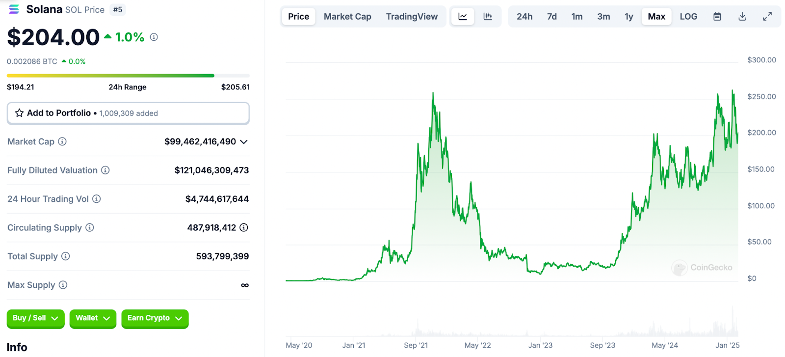The height and width of the screenshot is (357, 785).
Task: Switch to TradingView tab
Action: click(412, 16)
